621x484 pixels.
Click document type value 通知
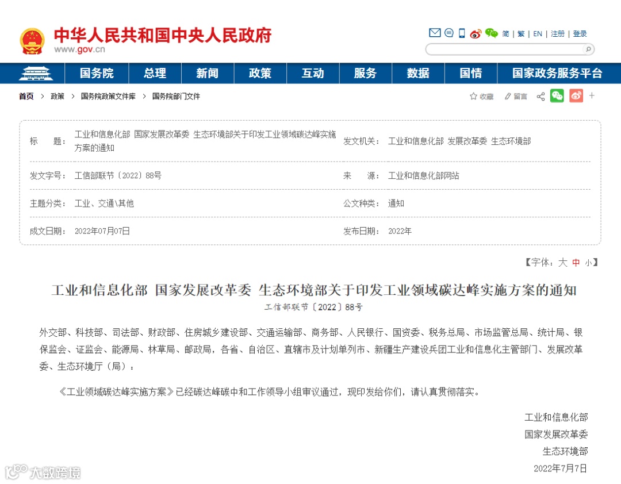(396, 203)
